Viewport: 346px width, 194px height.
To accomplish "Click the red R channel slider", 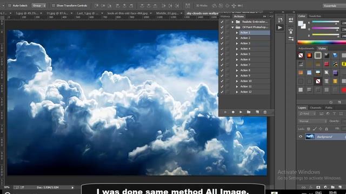I will click(325, 22).
